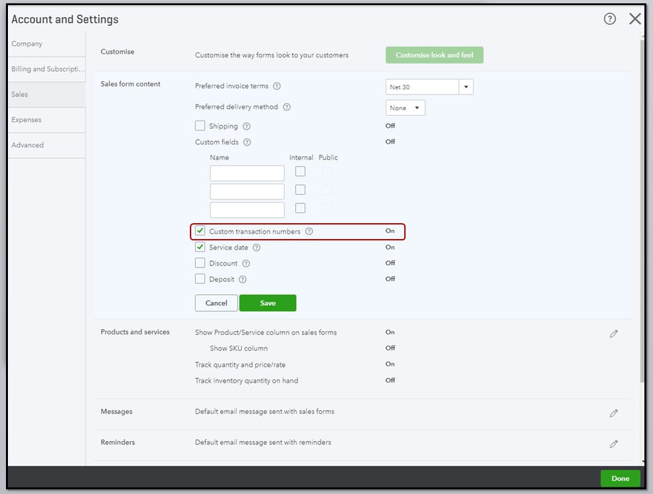Tick the Discount checkbox
Viewport: 653px width, 494px height.
(200, 263)
